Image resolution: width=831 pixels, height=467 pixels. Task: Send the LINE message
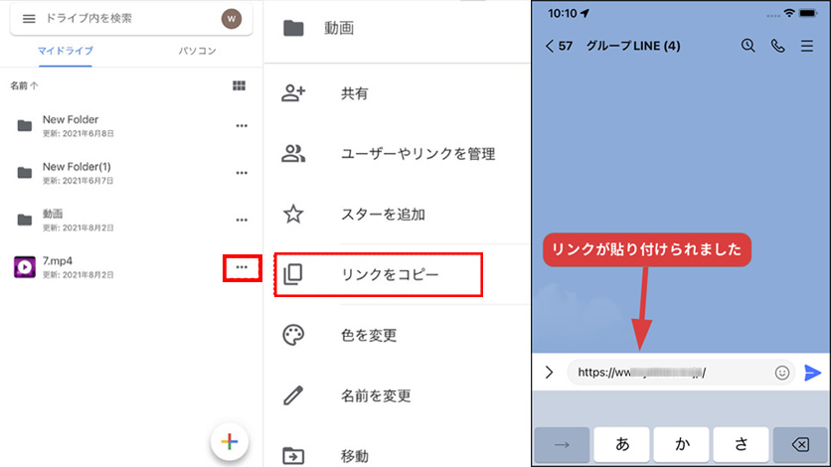[x=812, y=373]
